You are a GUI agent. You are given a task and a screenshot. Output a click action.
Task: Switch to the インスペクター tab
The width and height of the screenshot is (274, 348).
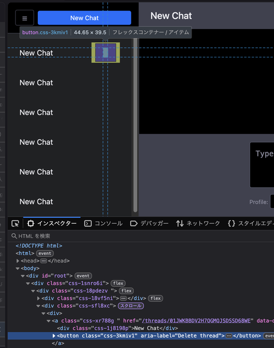[52, 223]
